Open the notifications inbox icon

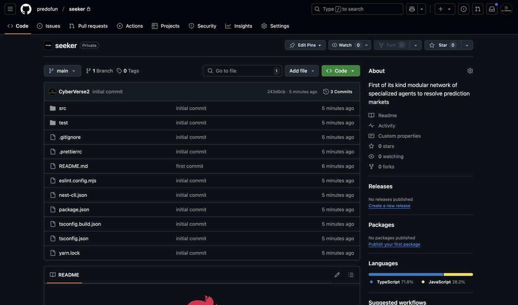(492, 9)
